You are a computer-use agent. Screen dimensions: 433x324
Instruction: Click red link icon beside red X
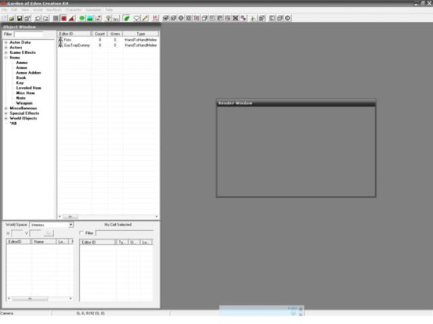point(243,18)
